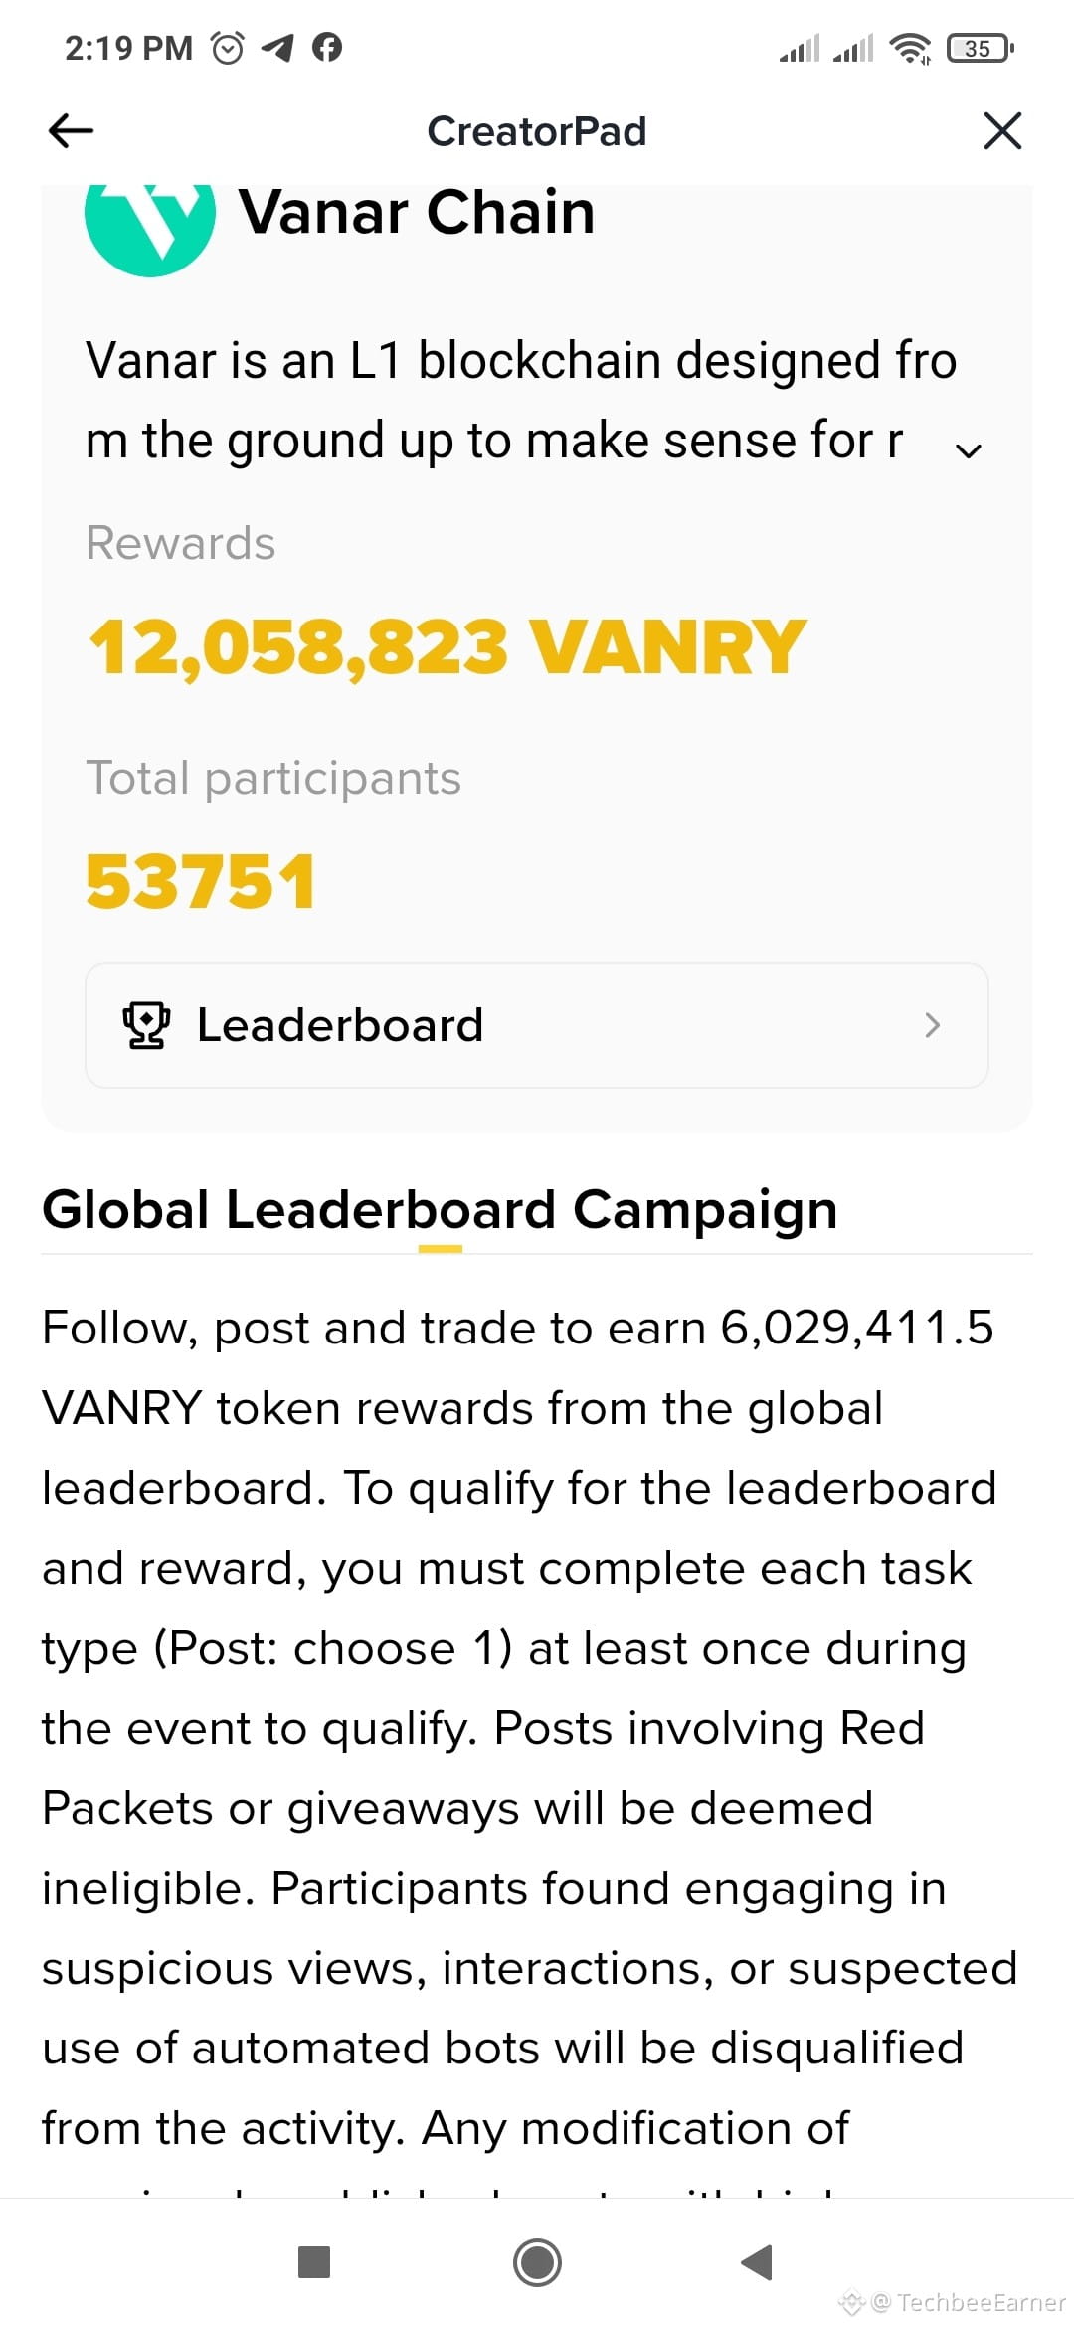Tap the total participants count 53751
Image resolution: width=1074 pixels, height=2327 pixels.
coord(201,882)
